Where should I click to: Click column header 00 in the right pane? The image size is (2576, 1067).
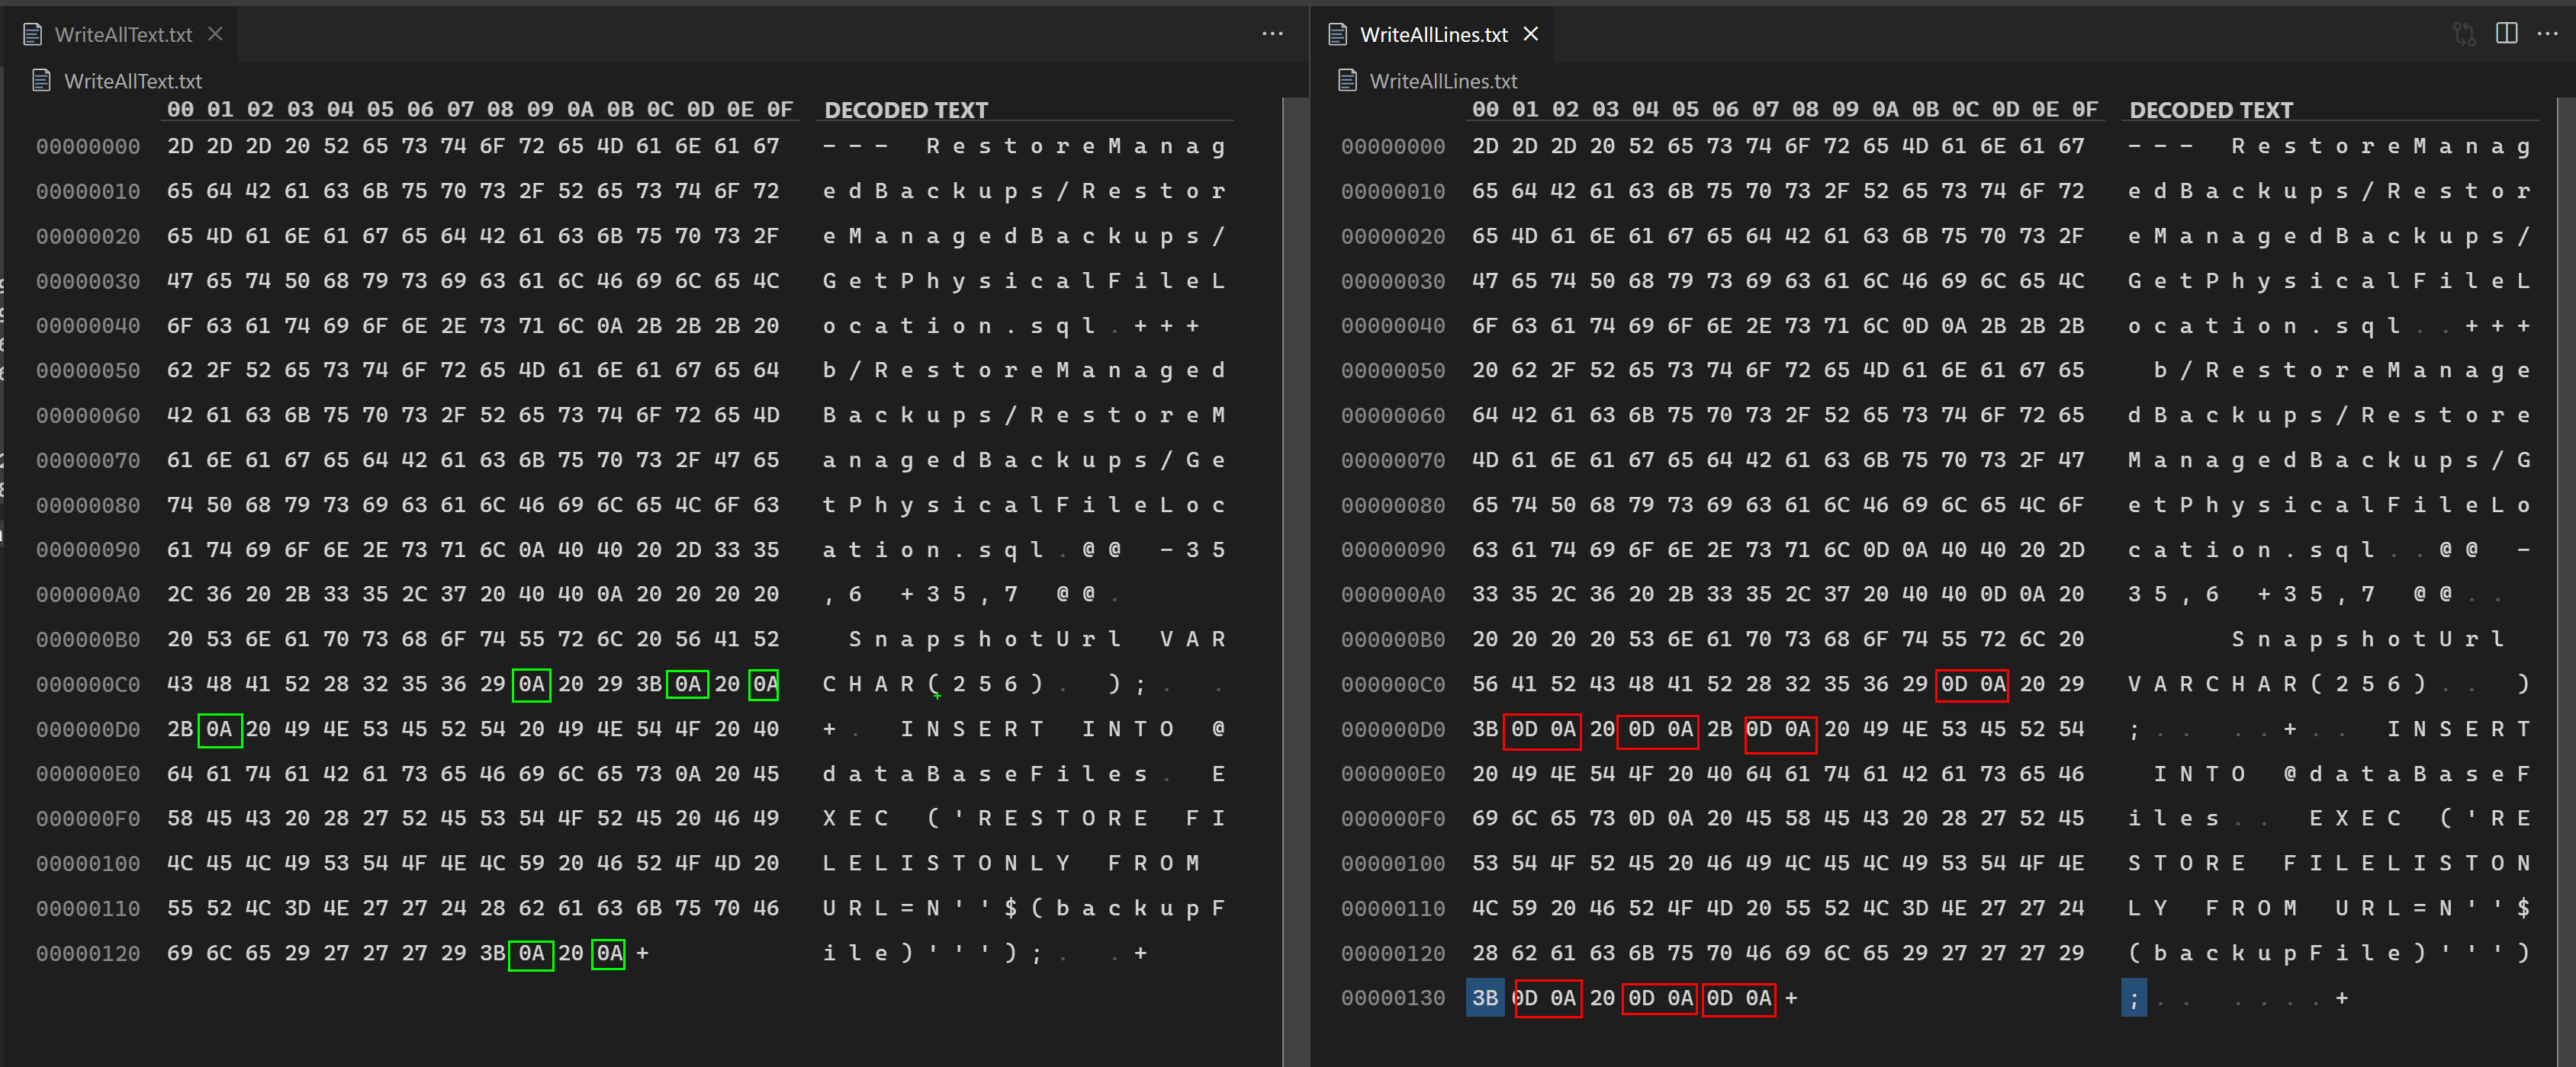(x=1485, y=109)
